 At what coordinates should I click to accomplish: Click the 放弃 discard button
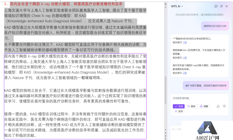point(179,111)
